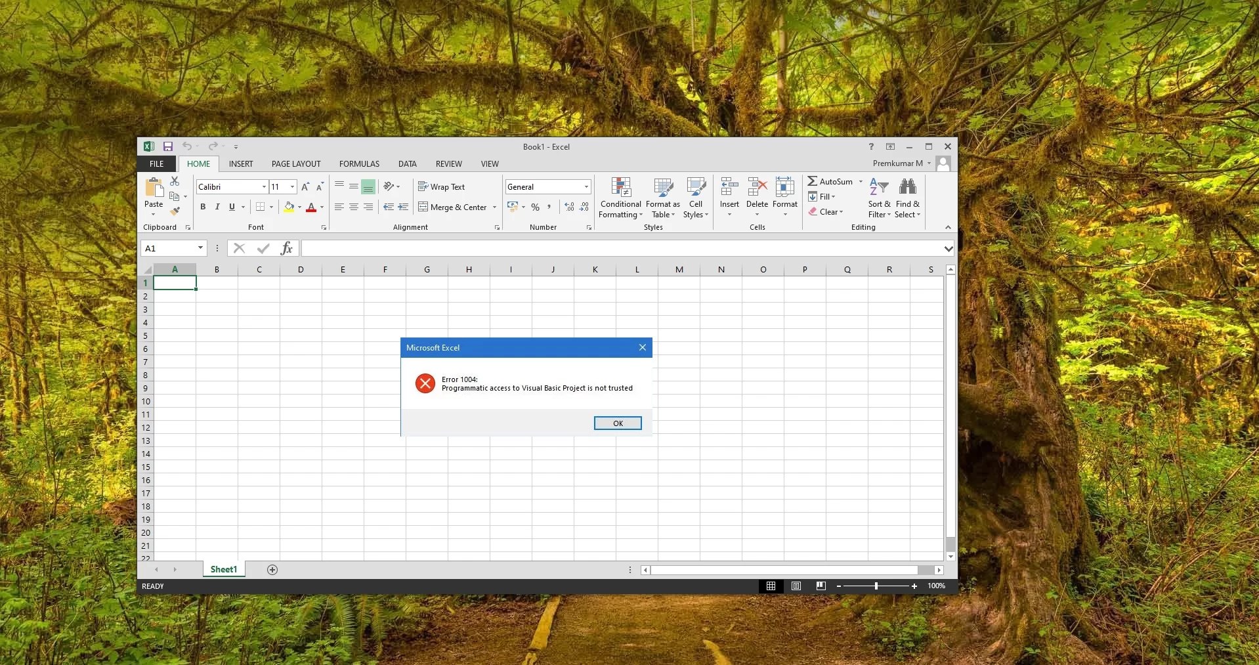Open Sort & Filter options
Image resolution: width=1259 pixels, height=665 pixels.
[x=880, y=198]
